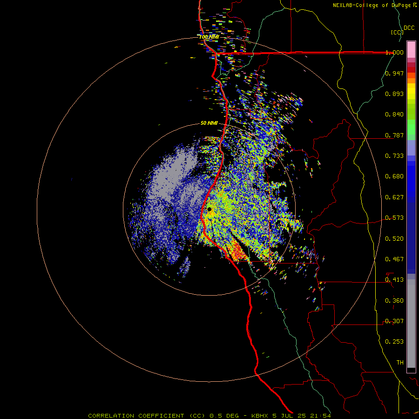
Task: Click the 100 NMI range ring label
Action: [x=209, y=37]
